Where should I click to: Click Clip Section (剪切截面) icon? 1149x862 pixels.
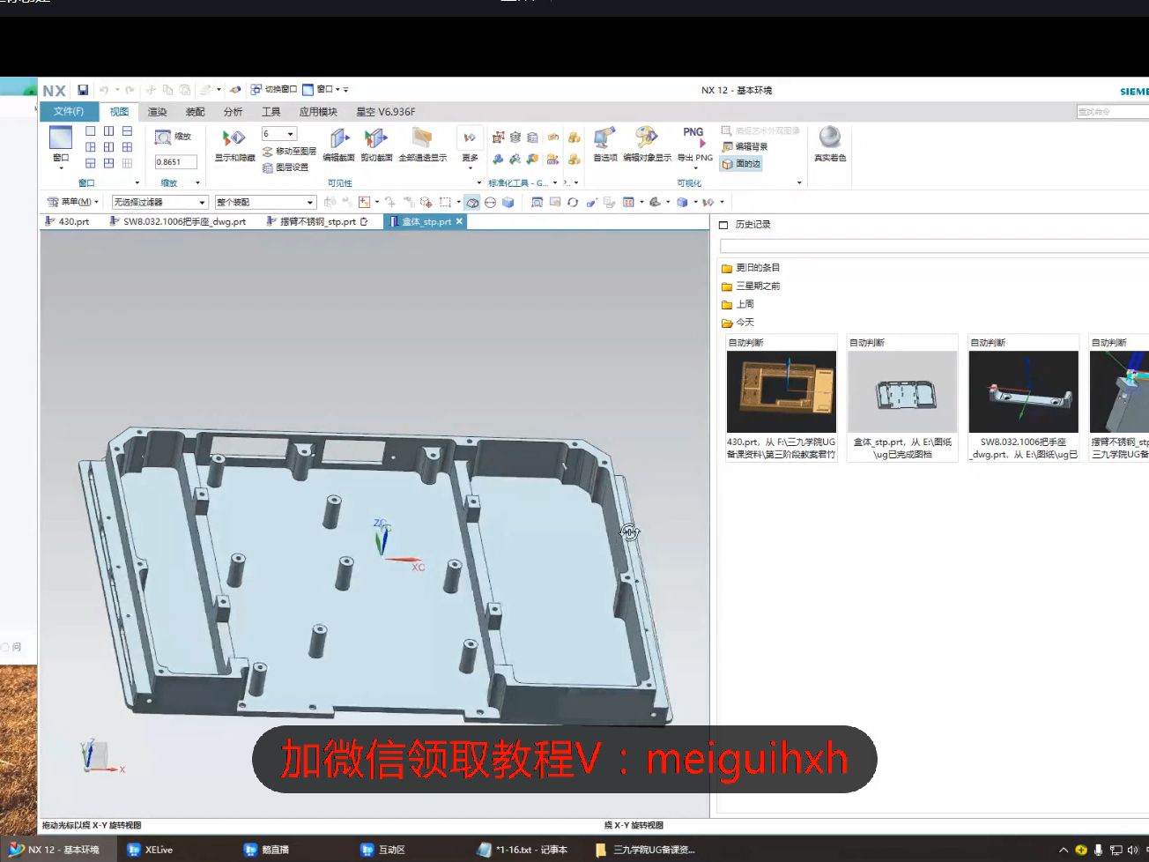click(x=376, y=145)
